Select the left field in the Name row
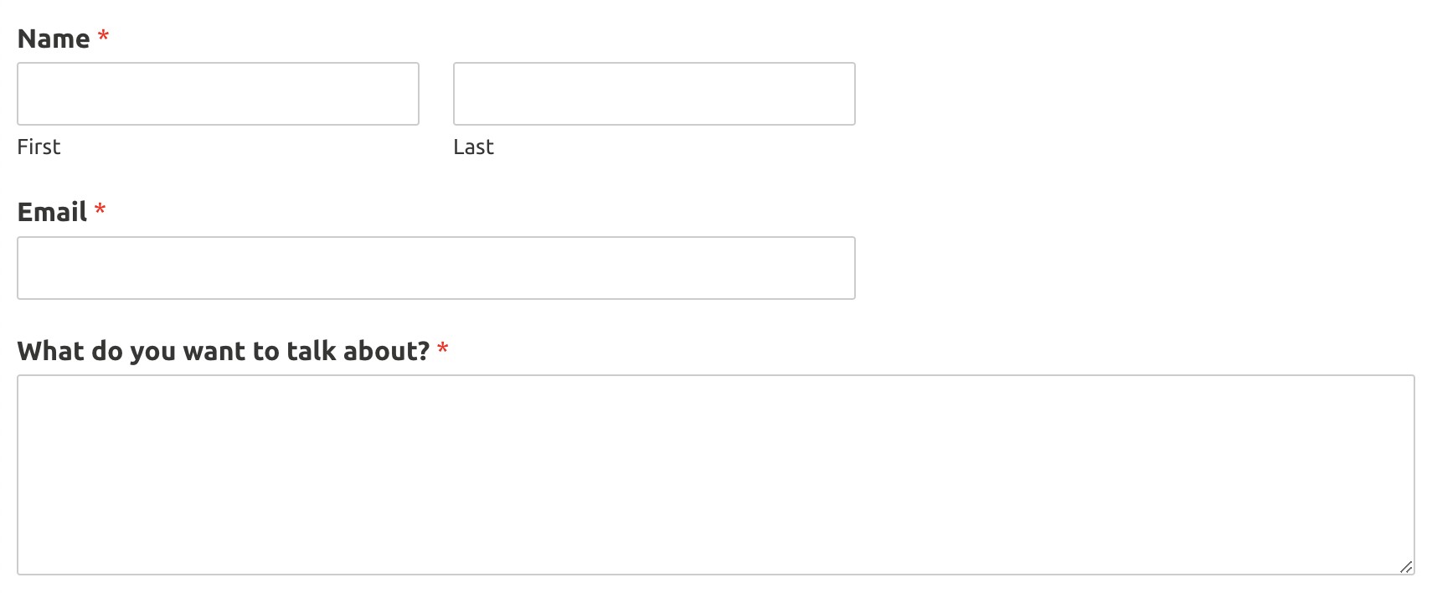The height and width of the screenshot is (593, 1432). click(218, 94)
